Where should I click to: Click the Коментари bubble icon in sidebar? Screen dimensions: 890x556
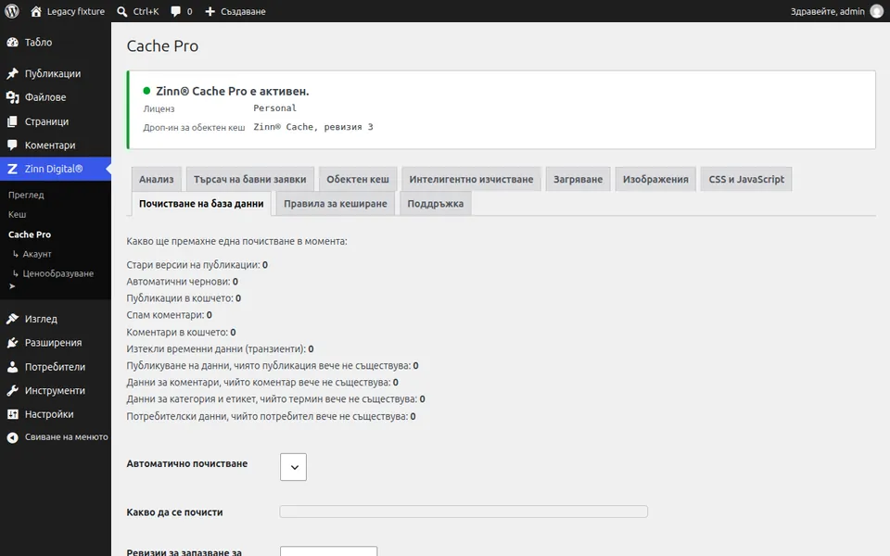point(12,145)
